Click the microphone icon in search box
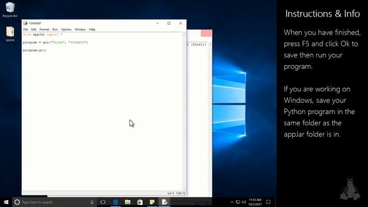The height and width of the screenshot is (207, 368). (x=92, y=202)
